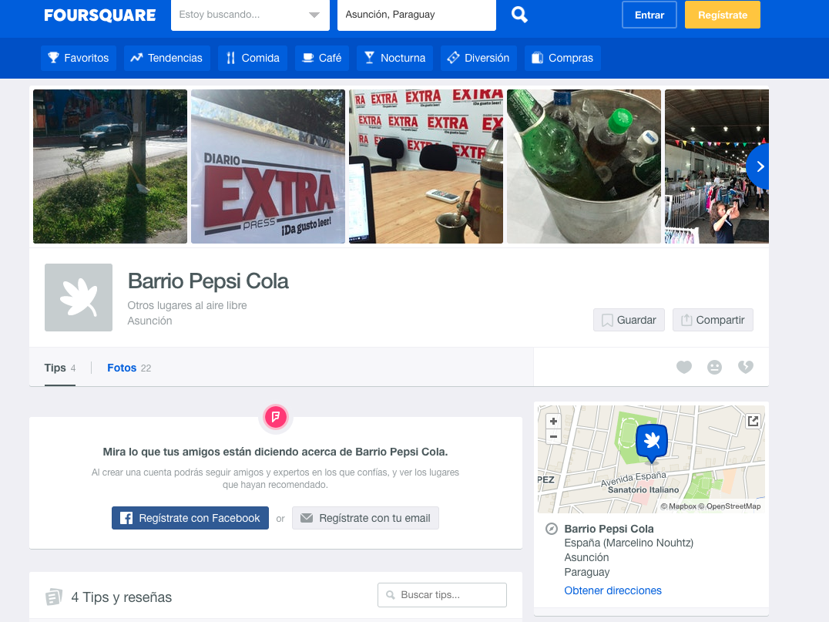
Task: Open Comida category
Action: pos(253,58)
